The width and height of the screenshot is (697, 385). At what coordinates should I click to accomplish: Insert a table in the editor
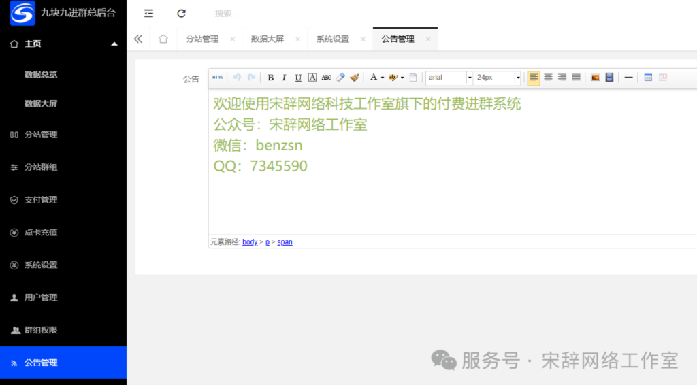648,78
